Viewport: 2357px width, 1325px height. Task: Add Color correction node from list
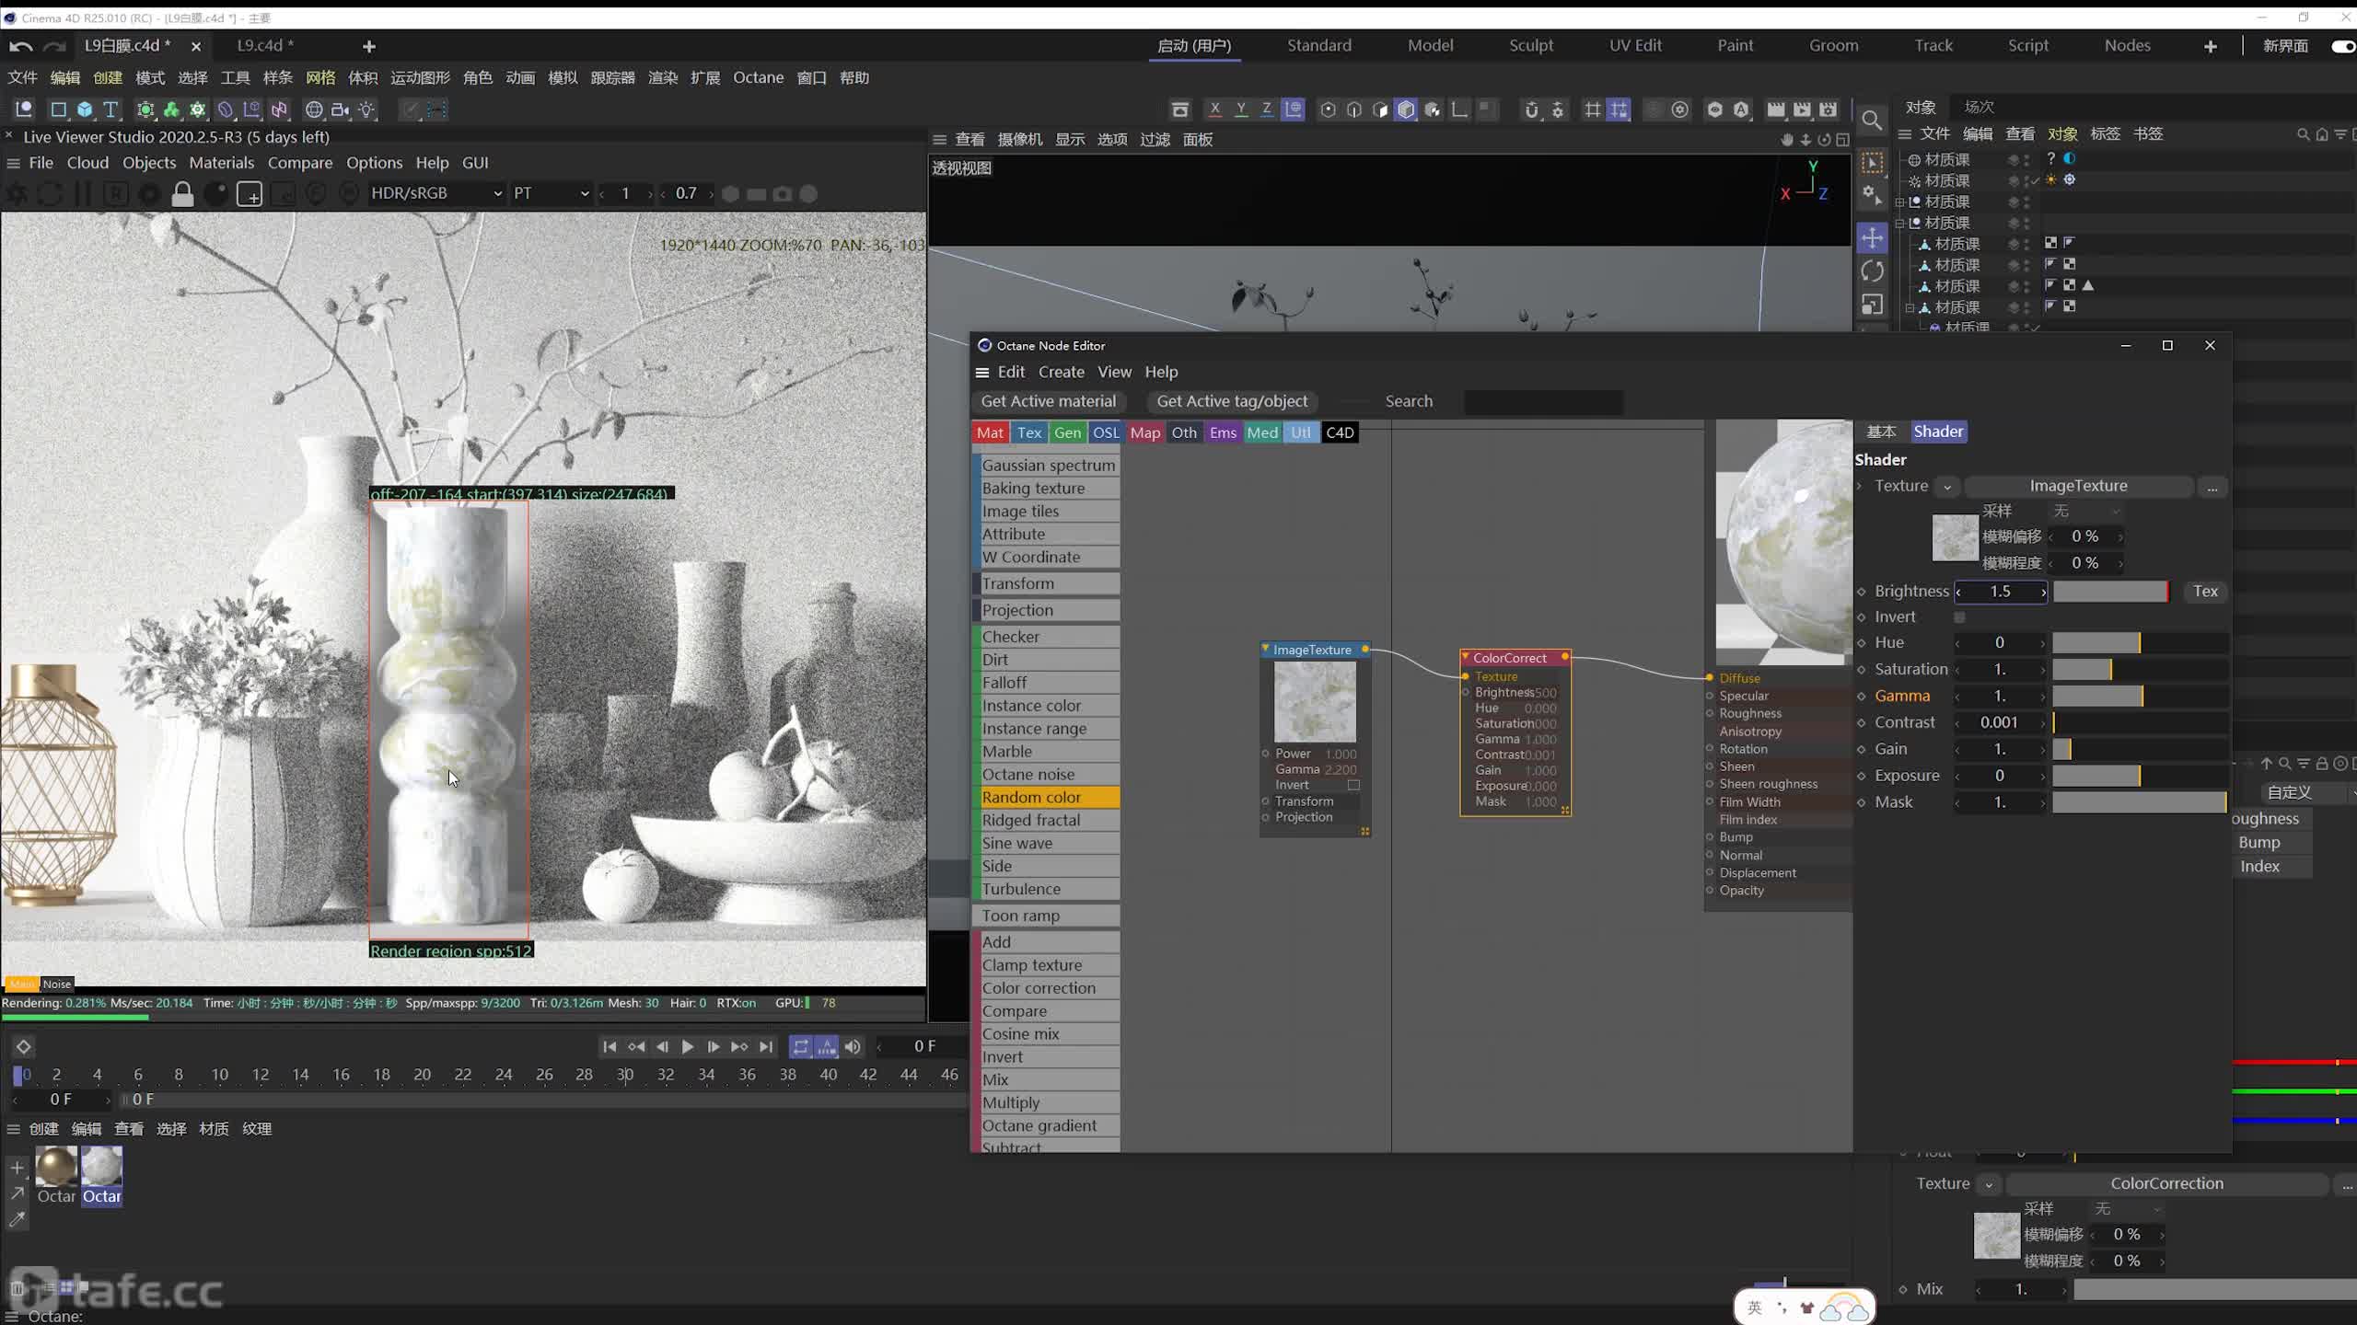click(1046, 988)
